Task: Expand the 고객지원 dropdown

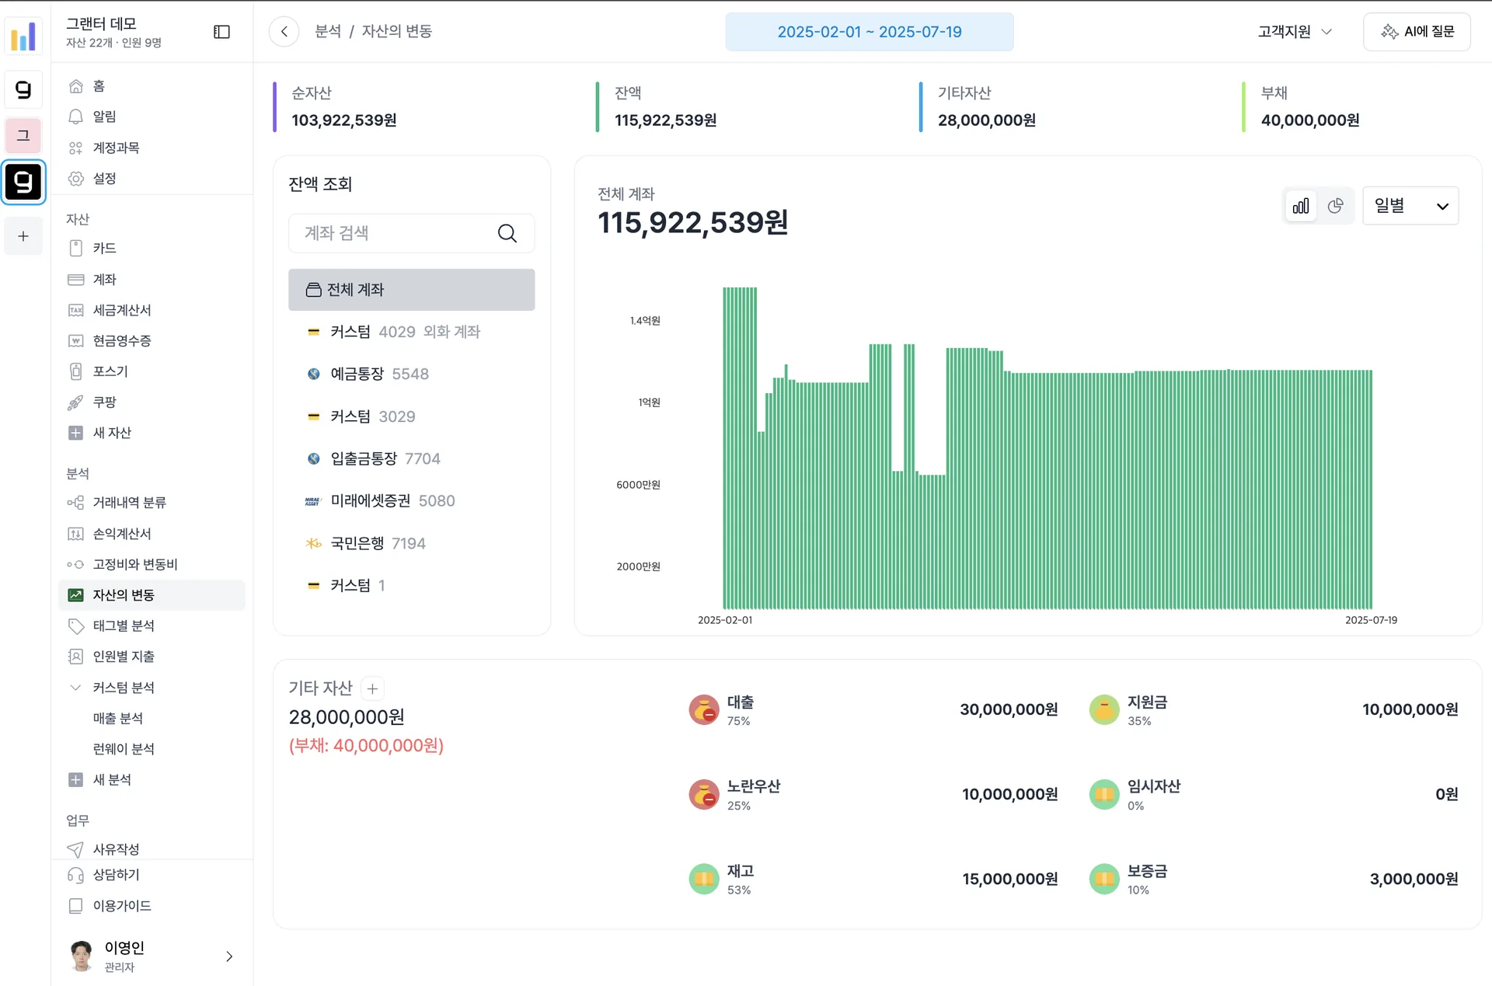Action: [1295, 32]
